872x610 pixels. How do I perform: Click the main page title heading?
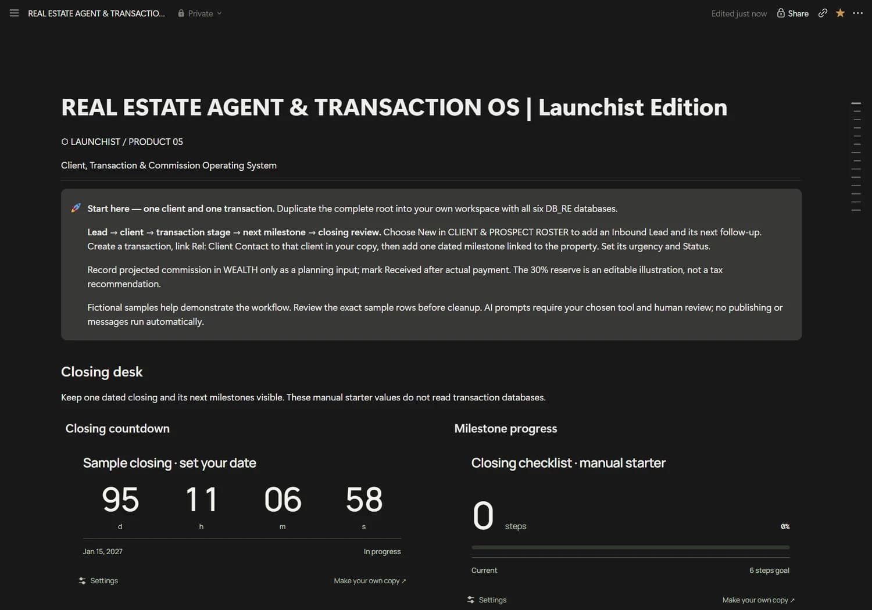(394, 107)
